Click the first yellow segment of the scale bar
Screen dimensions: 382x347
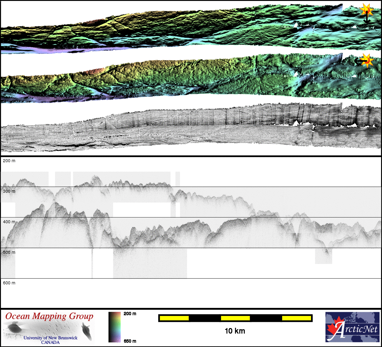174,318
